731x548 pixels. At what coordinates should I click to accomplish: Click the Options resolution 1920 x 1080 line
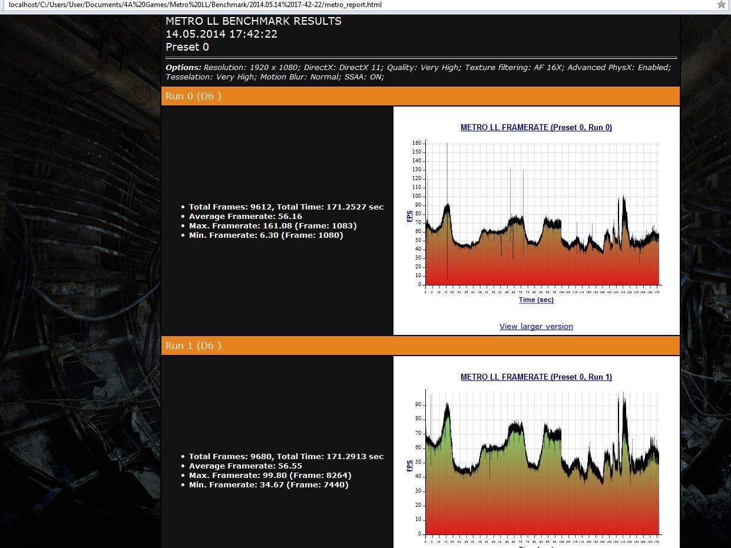click(x=418, y=68)
